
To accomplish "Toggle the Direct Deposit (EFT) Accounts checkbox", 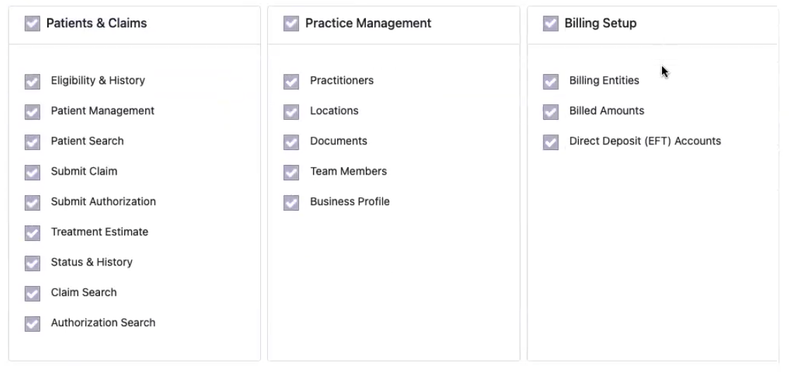I will click(551, 142).
